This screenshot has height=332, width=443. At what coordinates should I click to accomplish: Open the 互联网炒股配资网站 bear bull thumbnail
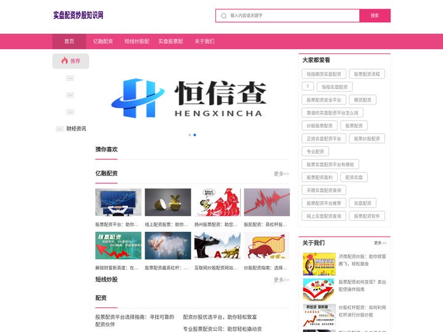[218, 245]
